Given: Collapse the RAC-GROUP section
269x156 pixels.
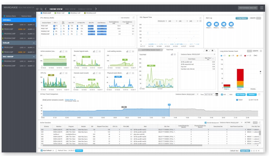Looking at the screenshot, I should pyautogui.click(x=33, y=56).
